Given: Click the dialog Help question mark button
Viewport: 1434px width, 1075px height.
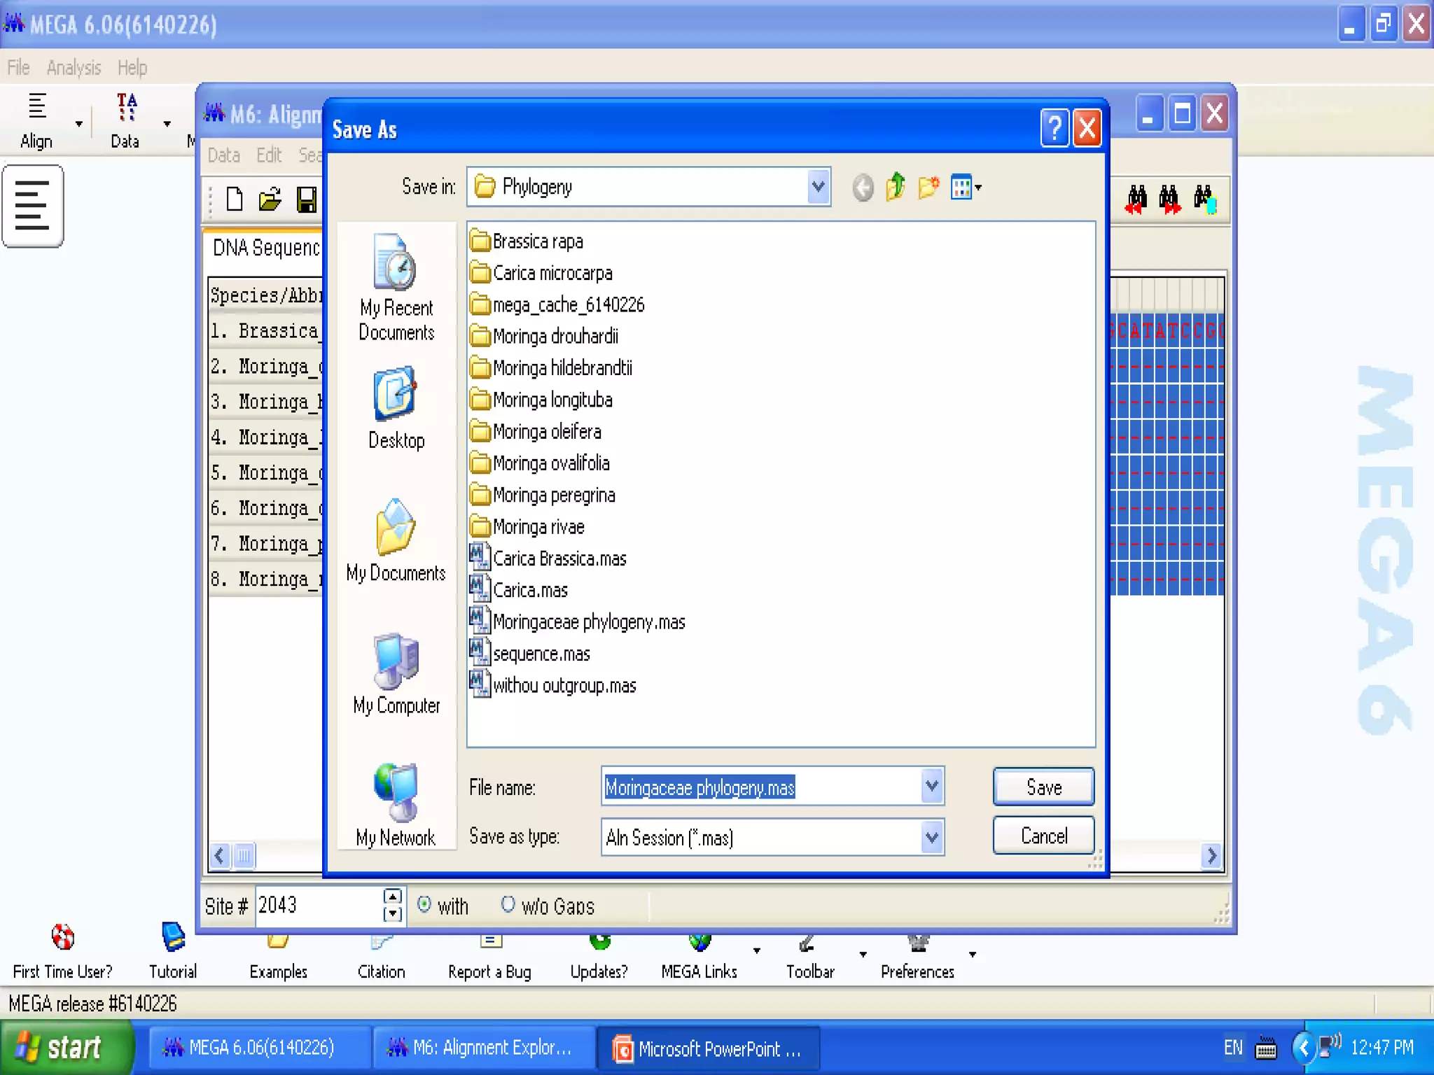Looking at the screenshot, I should tap(1054, 129).
